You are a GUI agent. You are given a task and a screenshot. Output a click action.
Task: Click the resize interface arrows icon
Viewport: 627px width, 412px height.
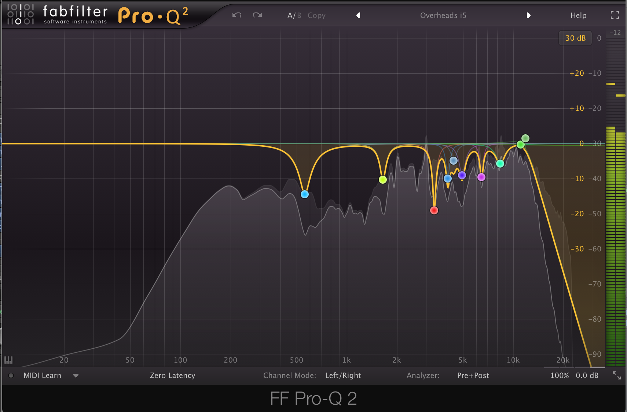coord(617,375)
